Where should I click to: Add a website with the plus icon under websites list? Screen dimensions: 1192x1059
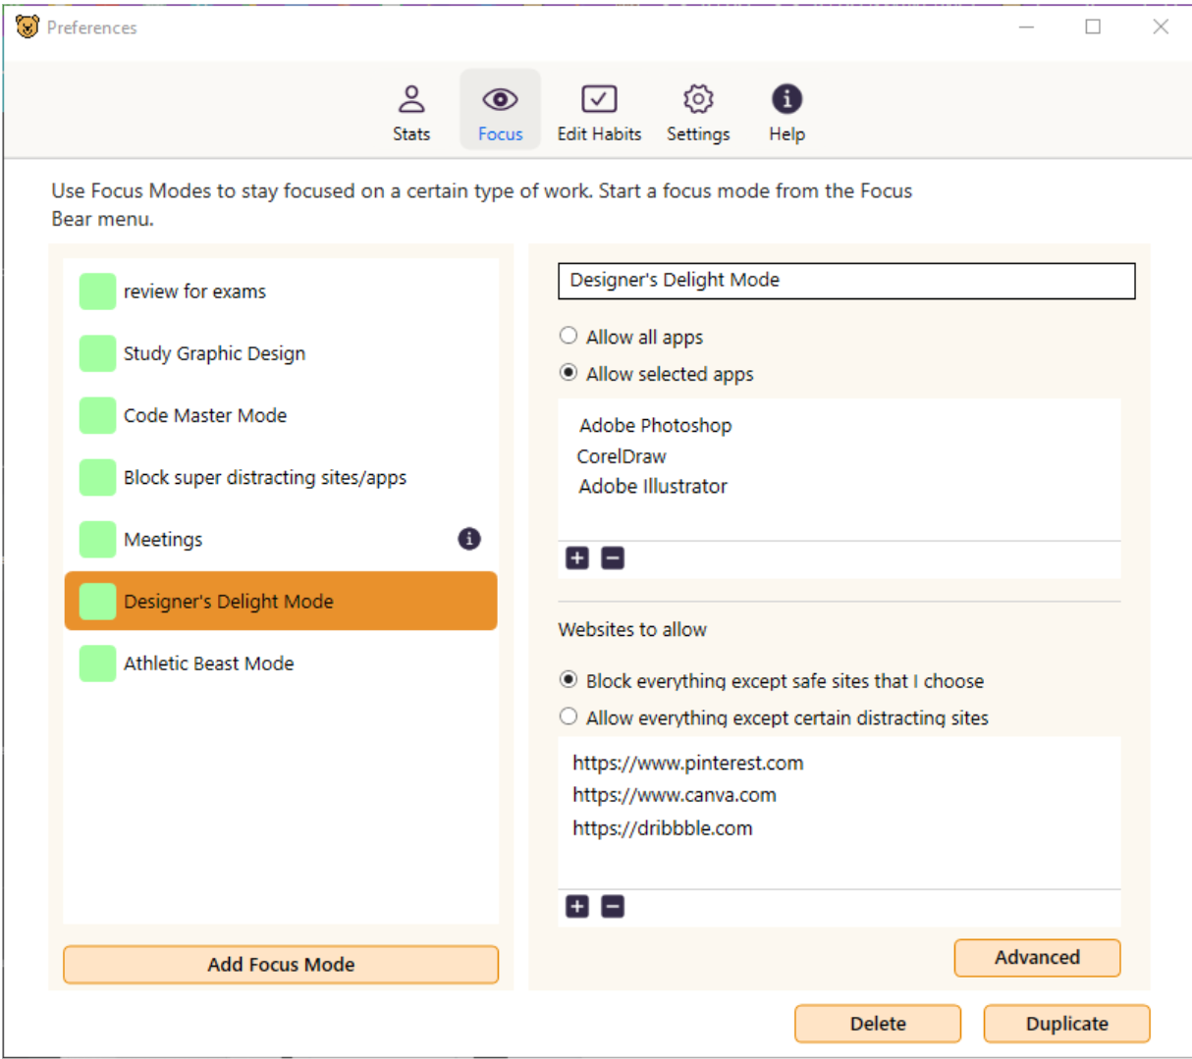click(577, 907)
